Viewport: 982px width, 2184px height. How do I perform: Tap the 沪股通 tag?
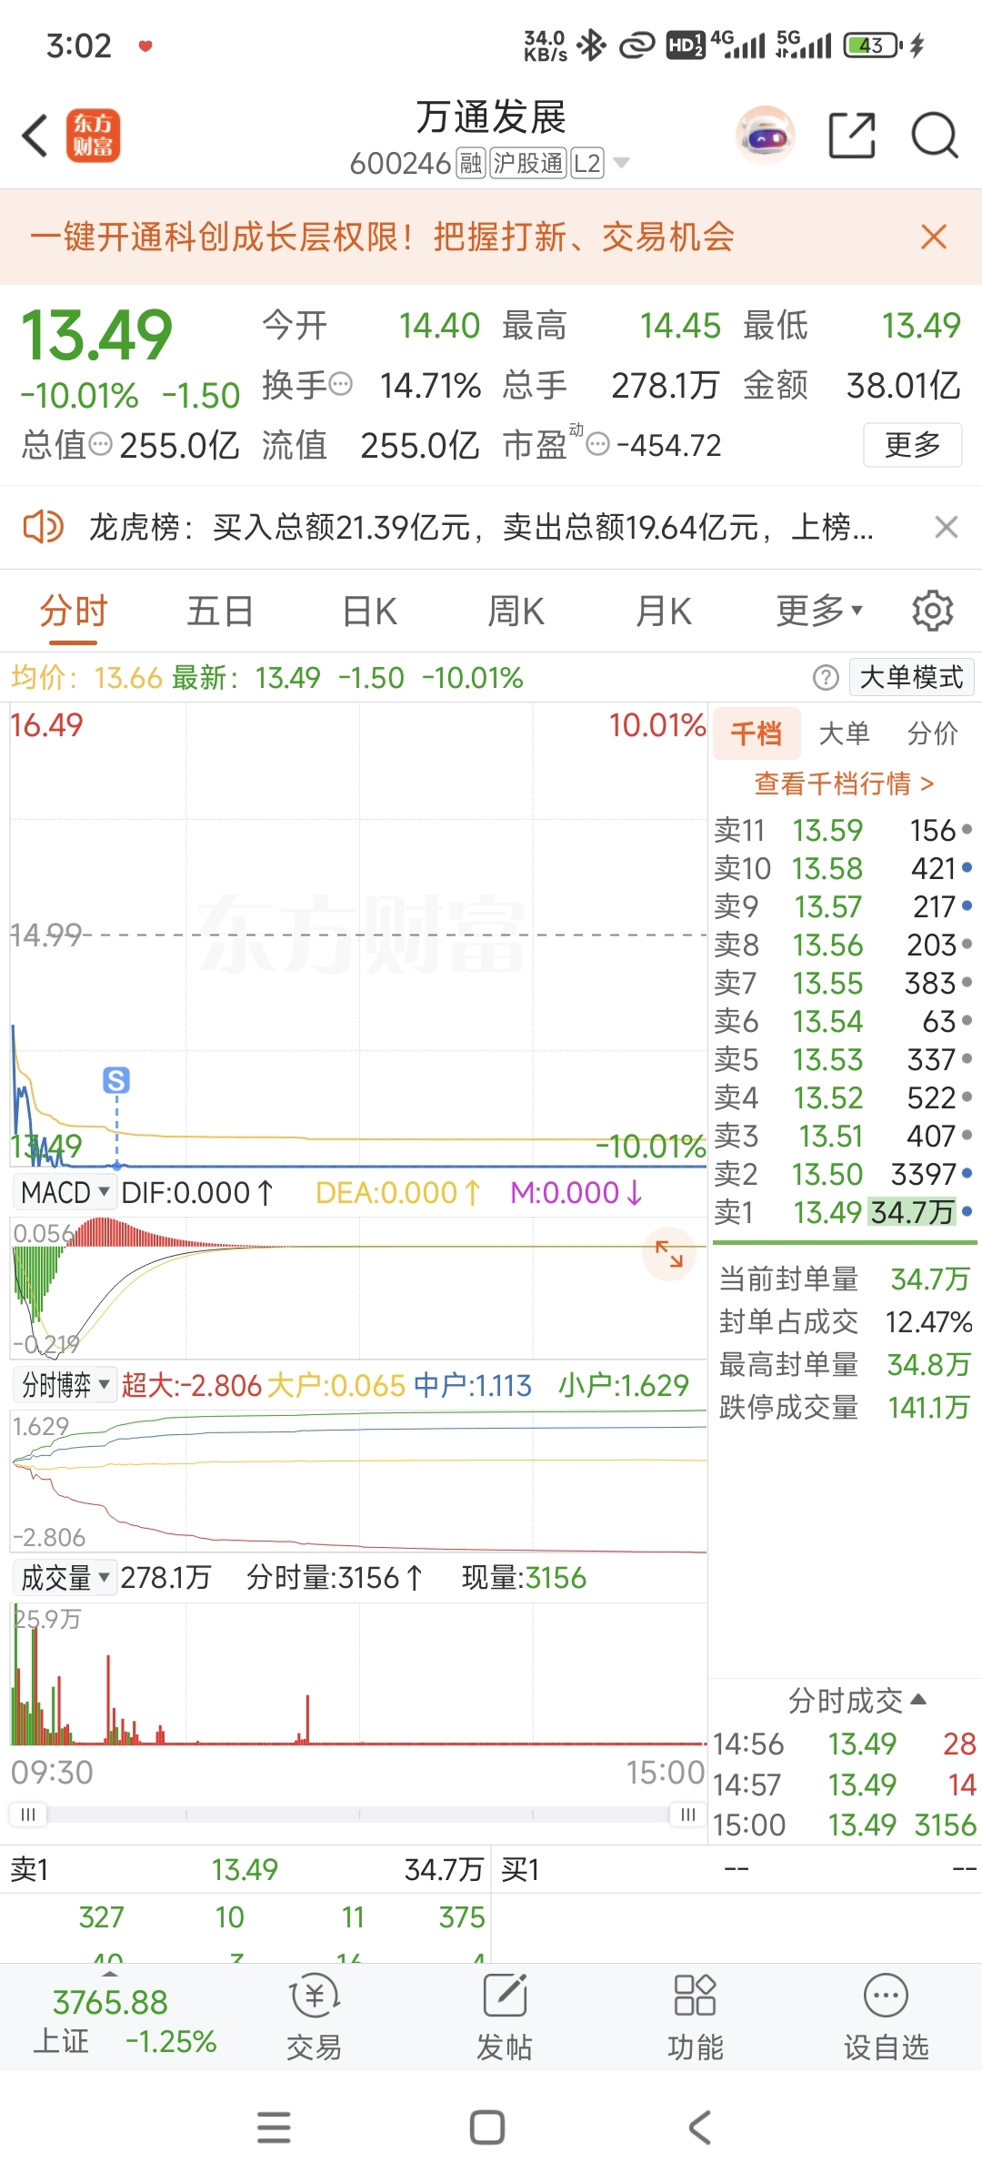click(528, 164)
